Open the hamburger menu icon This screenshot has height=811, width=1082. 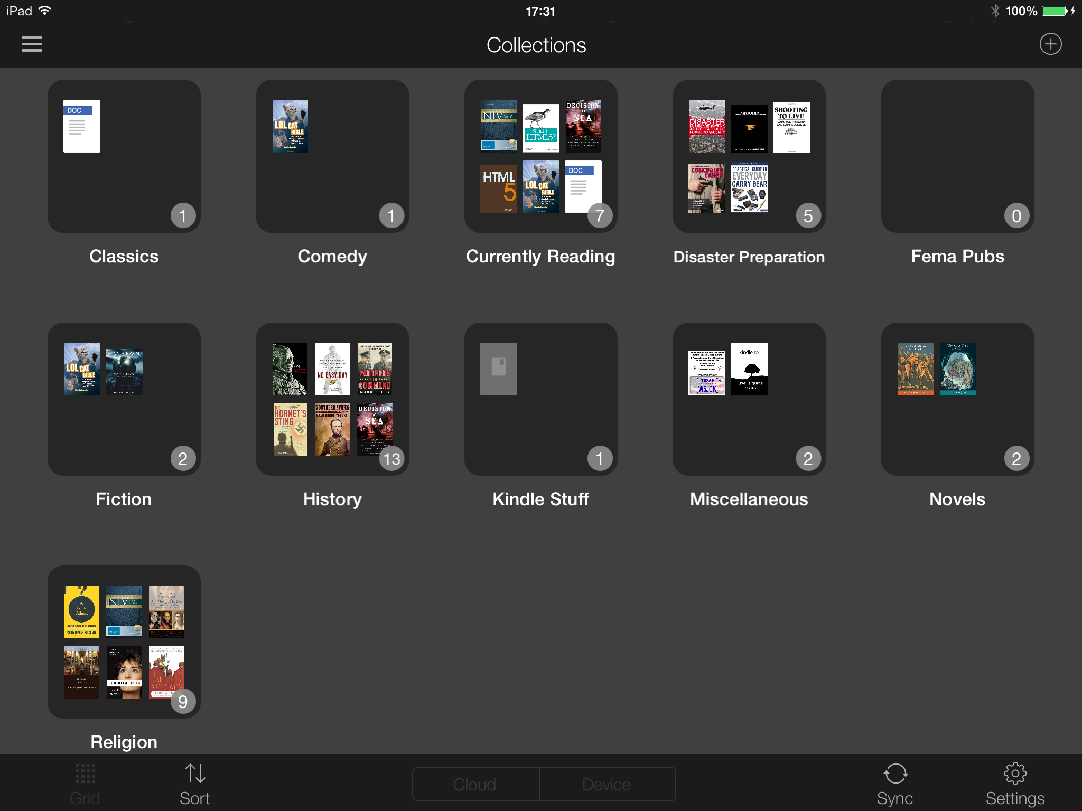click(32, 44)
